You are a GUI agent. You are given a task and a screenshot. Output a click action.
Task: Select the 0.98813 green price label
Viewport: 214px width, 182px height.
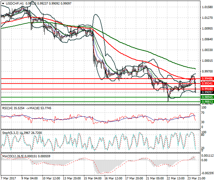[207, 102]
